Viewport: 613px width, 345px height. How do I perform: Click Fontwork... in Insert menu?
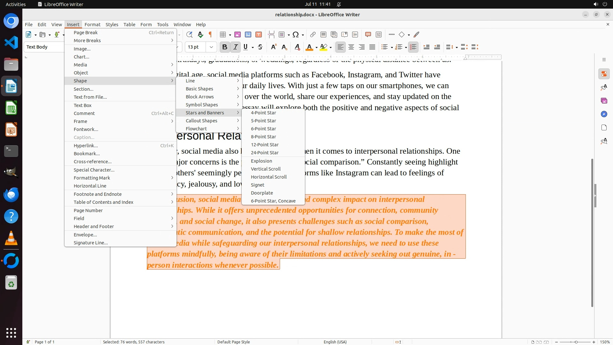click(86, 129)
